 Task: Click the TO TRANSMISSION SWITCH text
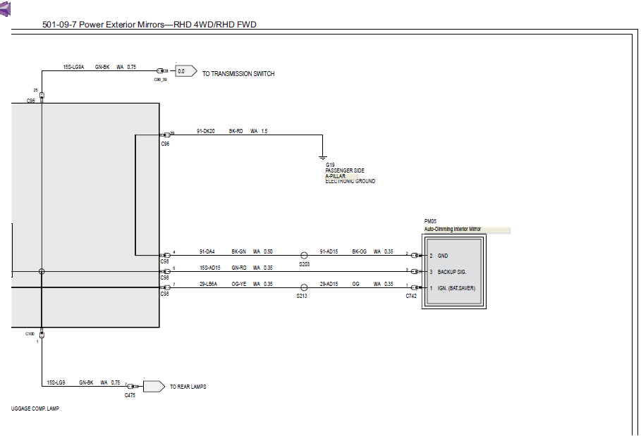238,74
